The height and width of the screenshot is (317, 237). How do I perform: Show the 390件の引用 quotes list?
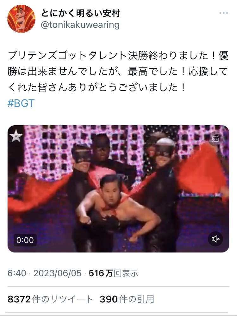tap(127, 299)
